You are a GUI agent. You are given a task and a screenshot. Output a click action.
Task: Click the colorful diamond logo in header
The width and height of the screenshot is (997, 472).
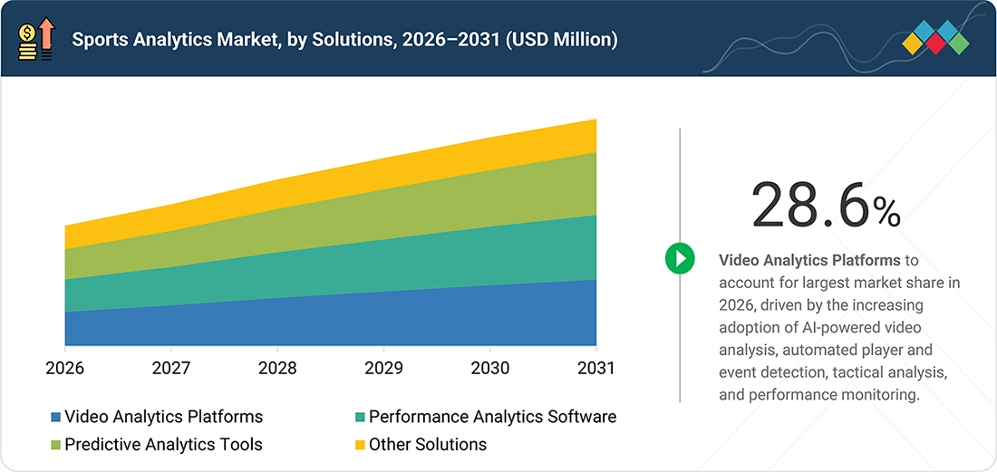pos(935,37)
